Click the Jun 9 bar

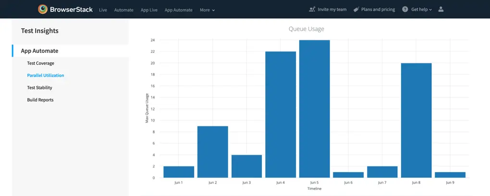[x=450, y=175]
